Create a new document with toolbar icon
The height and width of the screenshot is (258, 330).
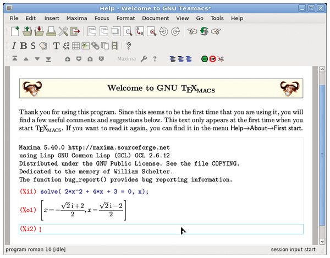point(15,31)
